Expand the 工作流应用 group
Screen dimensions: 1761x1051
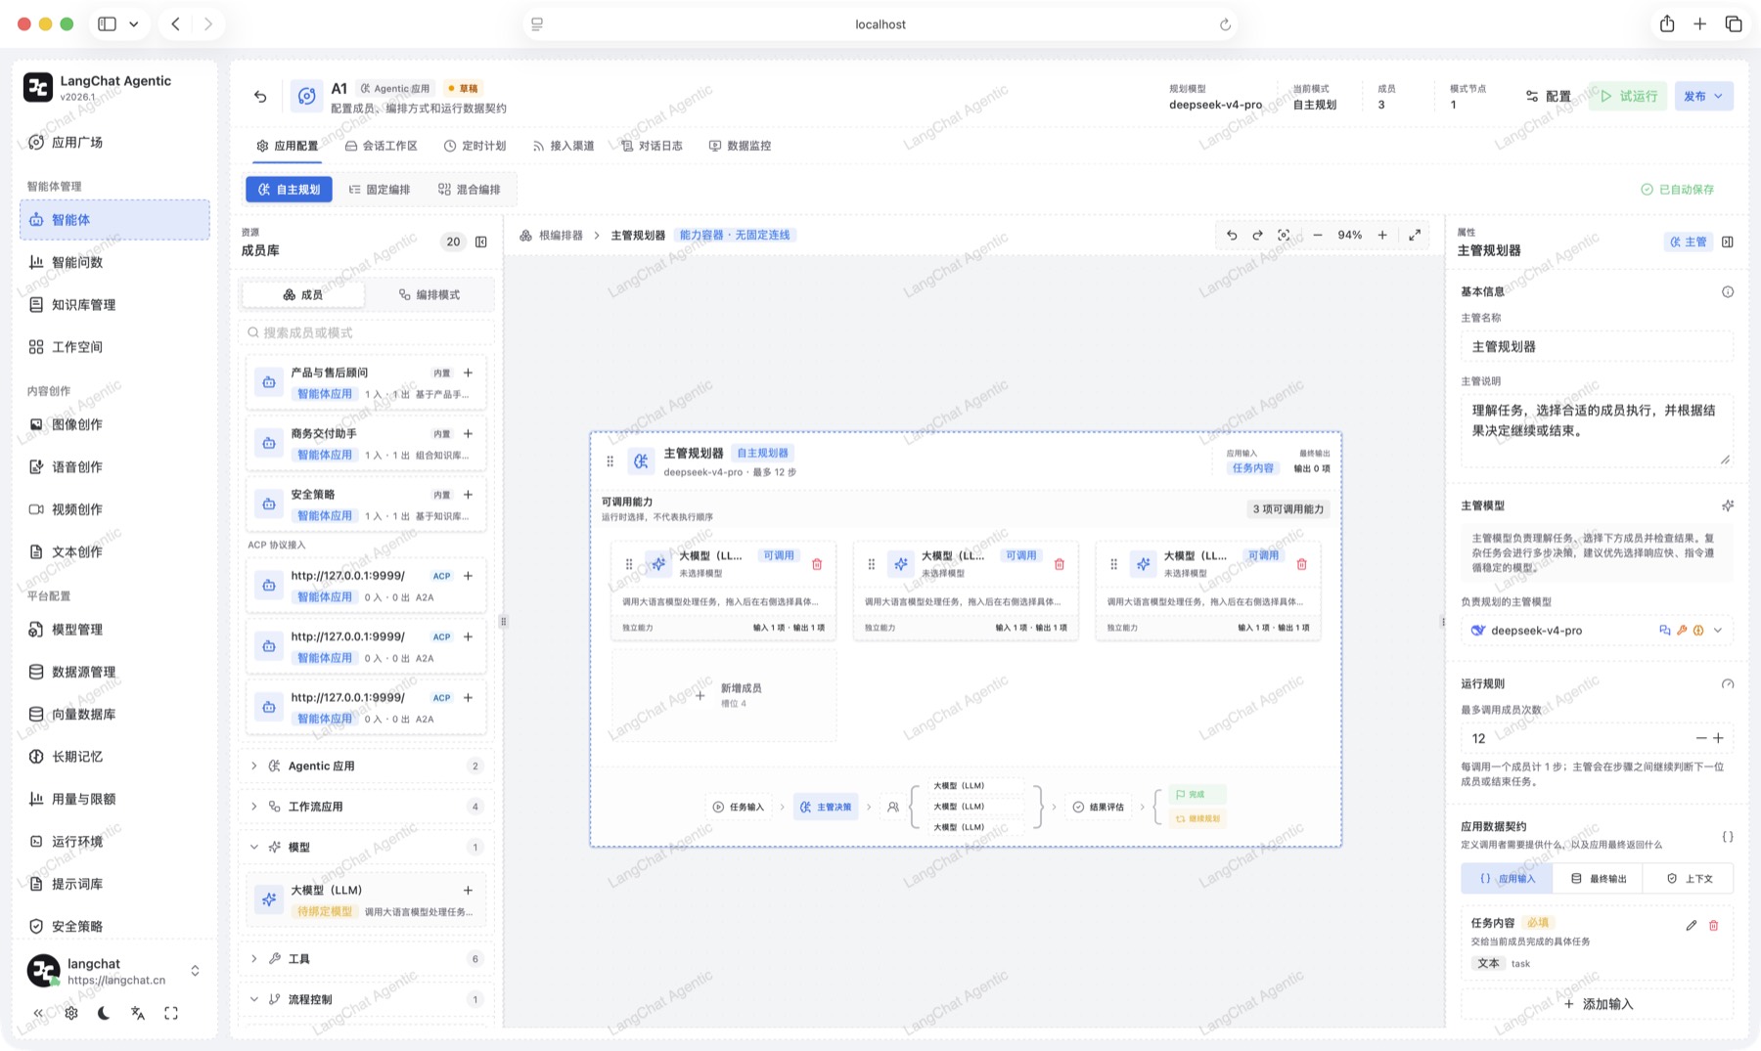click(x=366, y=807)
